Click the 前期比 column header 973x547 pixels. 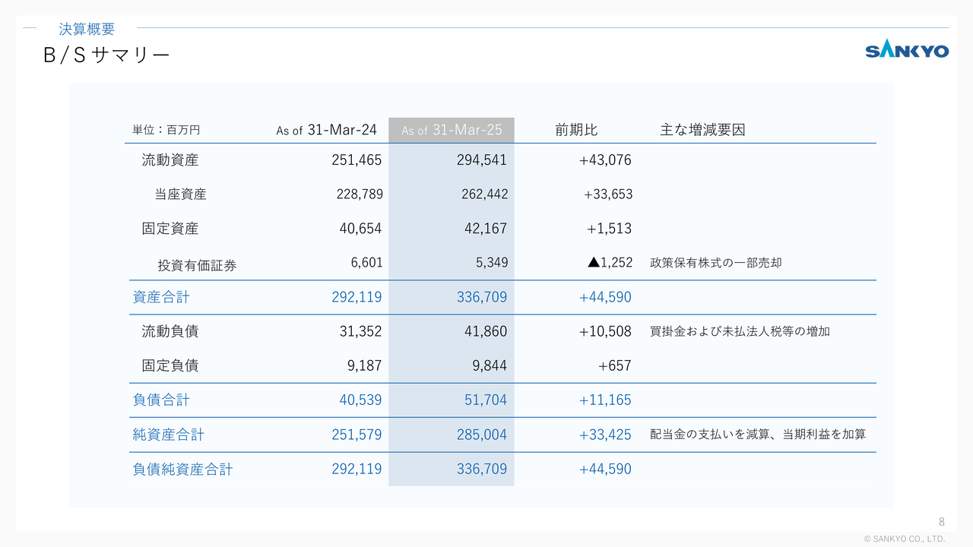pyautogui.click(x=576, y=130)
